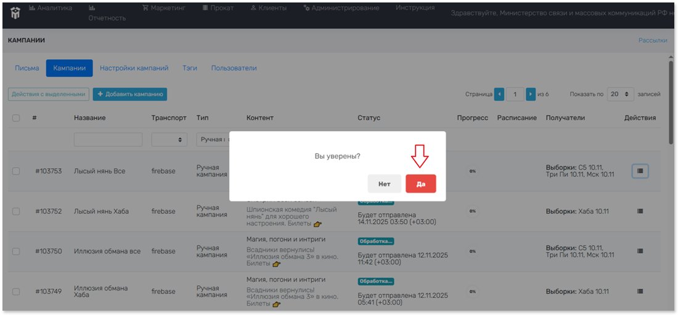
Task: Toggle select-all checkbox in table header
Action: coord(16,118)
